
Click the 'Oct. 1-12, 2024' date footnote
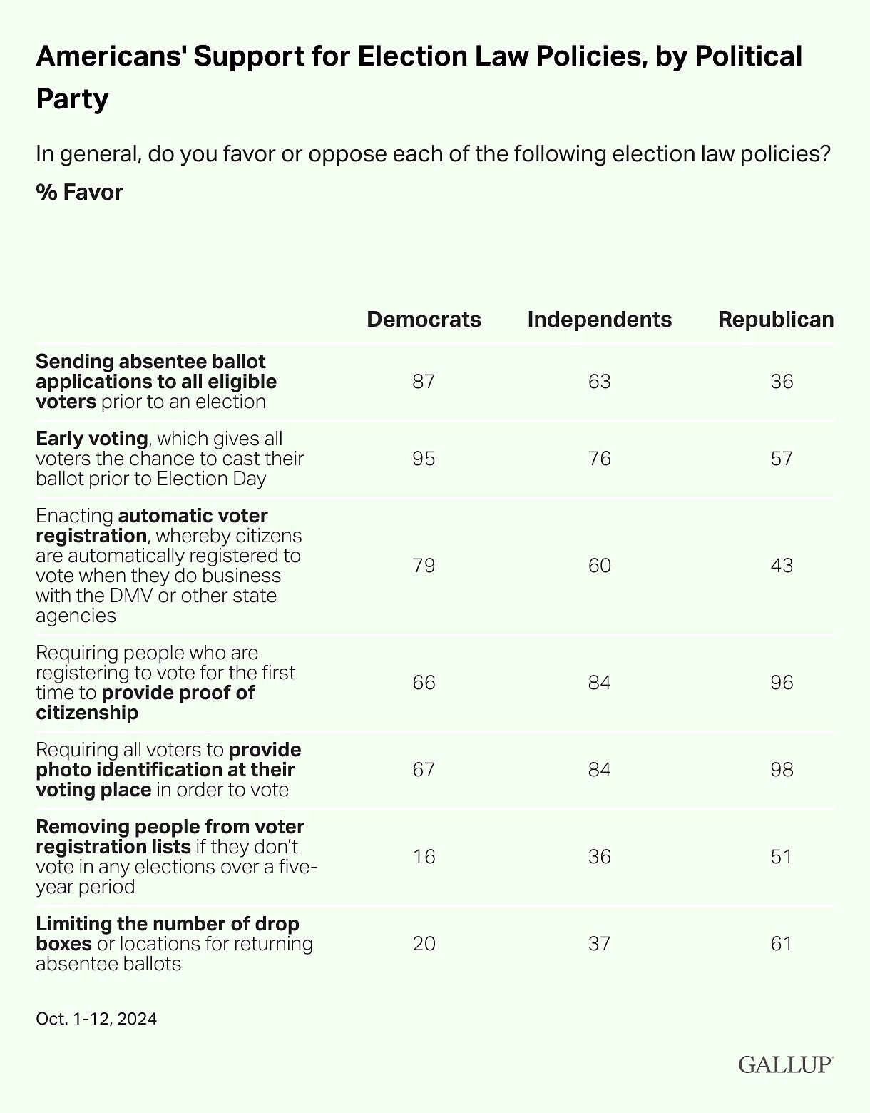[96, 1019]
